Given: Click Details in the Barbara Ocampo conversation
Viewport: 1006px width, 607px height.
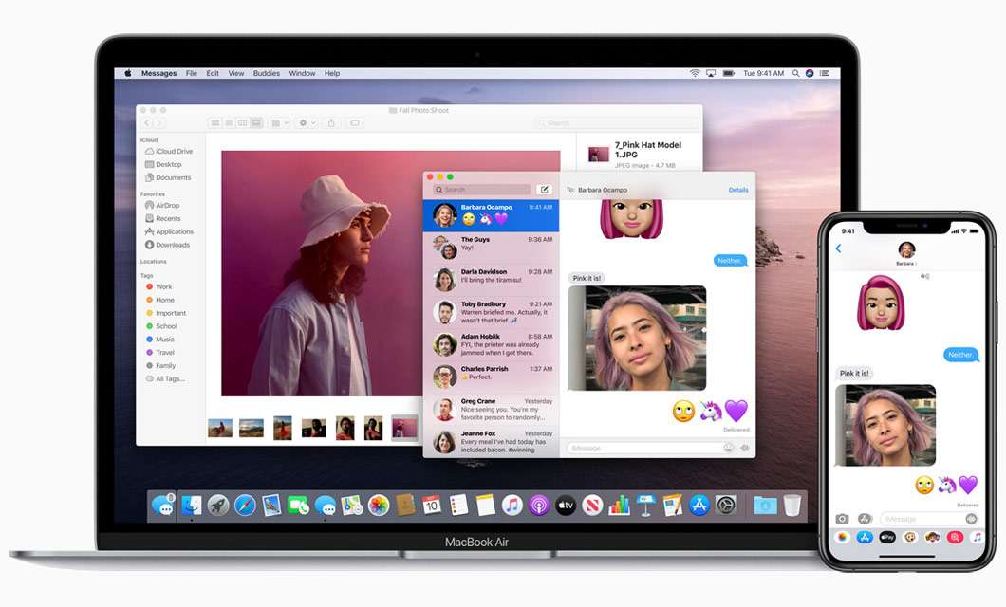Looking at the screenshot, I should (738, 190).
